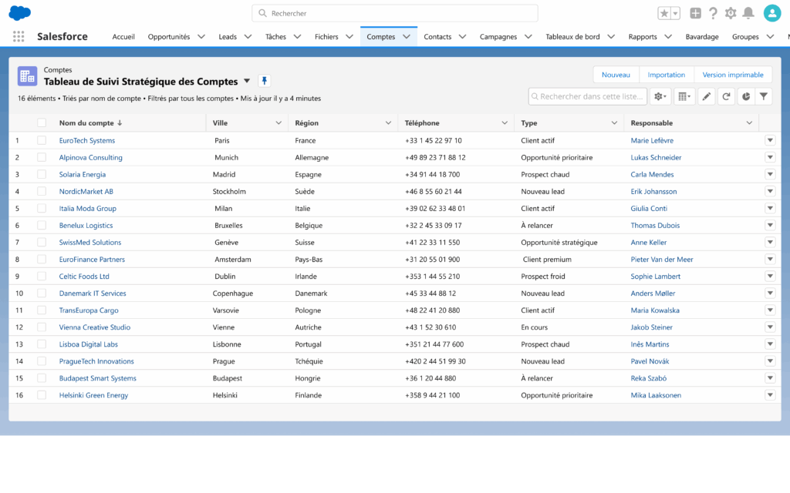Viewport: 790px width, 493px height.
Task: Open the filters panel
Action: pyautogui.click(x=764, y=96)
